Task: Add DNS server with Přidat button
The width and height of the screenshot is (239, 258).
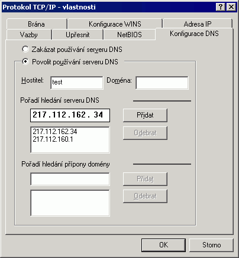Action: pos(145,115)
